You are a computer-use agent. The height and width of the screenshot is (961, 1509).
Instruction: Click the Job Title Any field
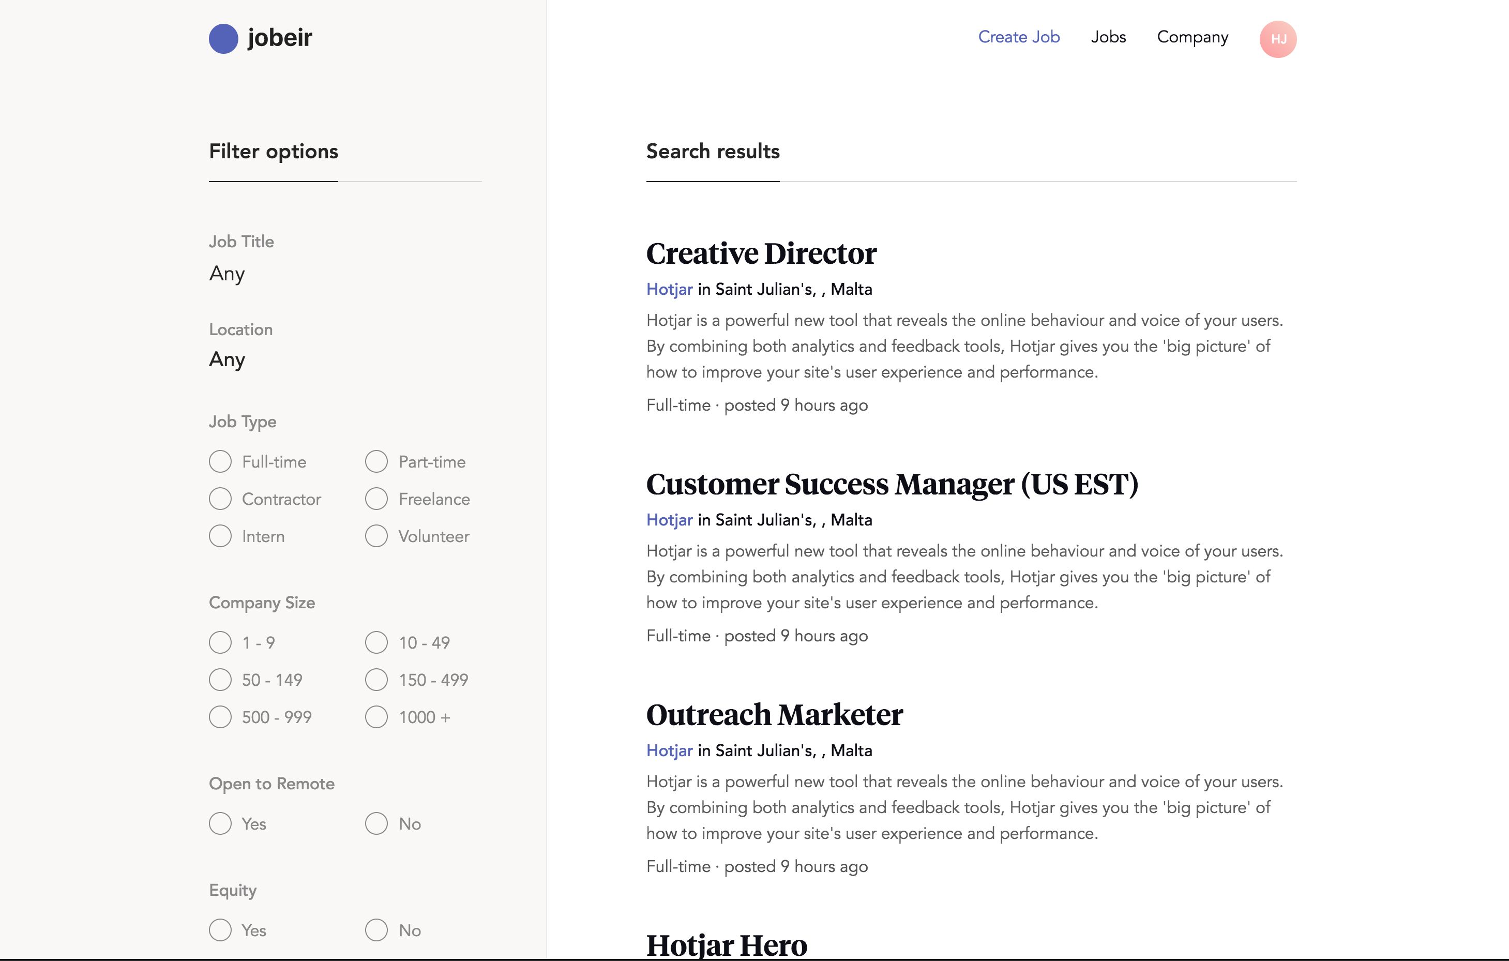pyautogui.click(x=227, y=273)
